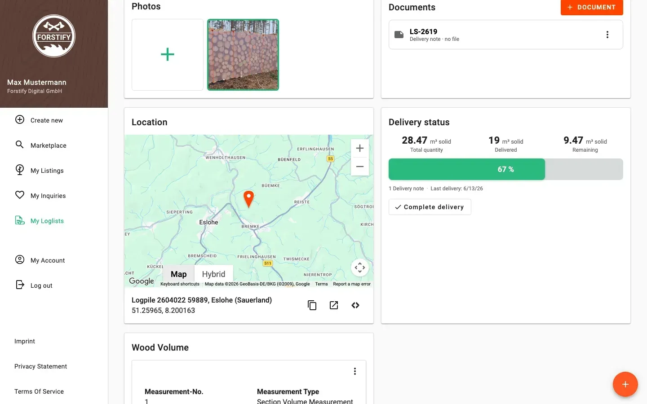This screenshot has height=404, width=647.
Task: Click the My Listings tree icon
Action: tap(20, 170)
